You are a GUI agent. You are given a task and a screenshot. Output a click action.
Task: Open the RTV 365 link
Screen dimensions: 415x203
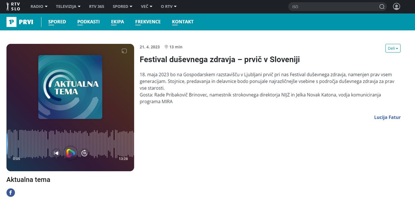click(96, 7)
